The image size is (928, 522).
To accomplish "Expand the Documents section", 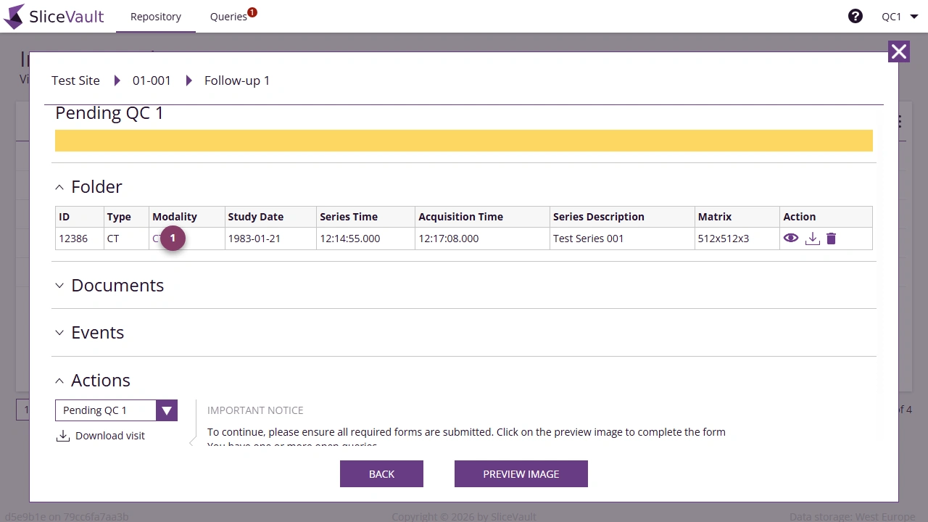I will (x=59, y=286).
